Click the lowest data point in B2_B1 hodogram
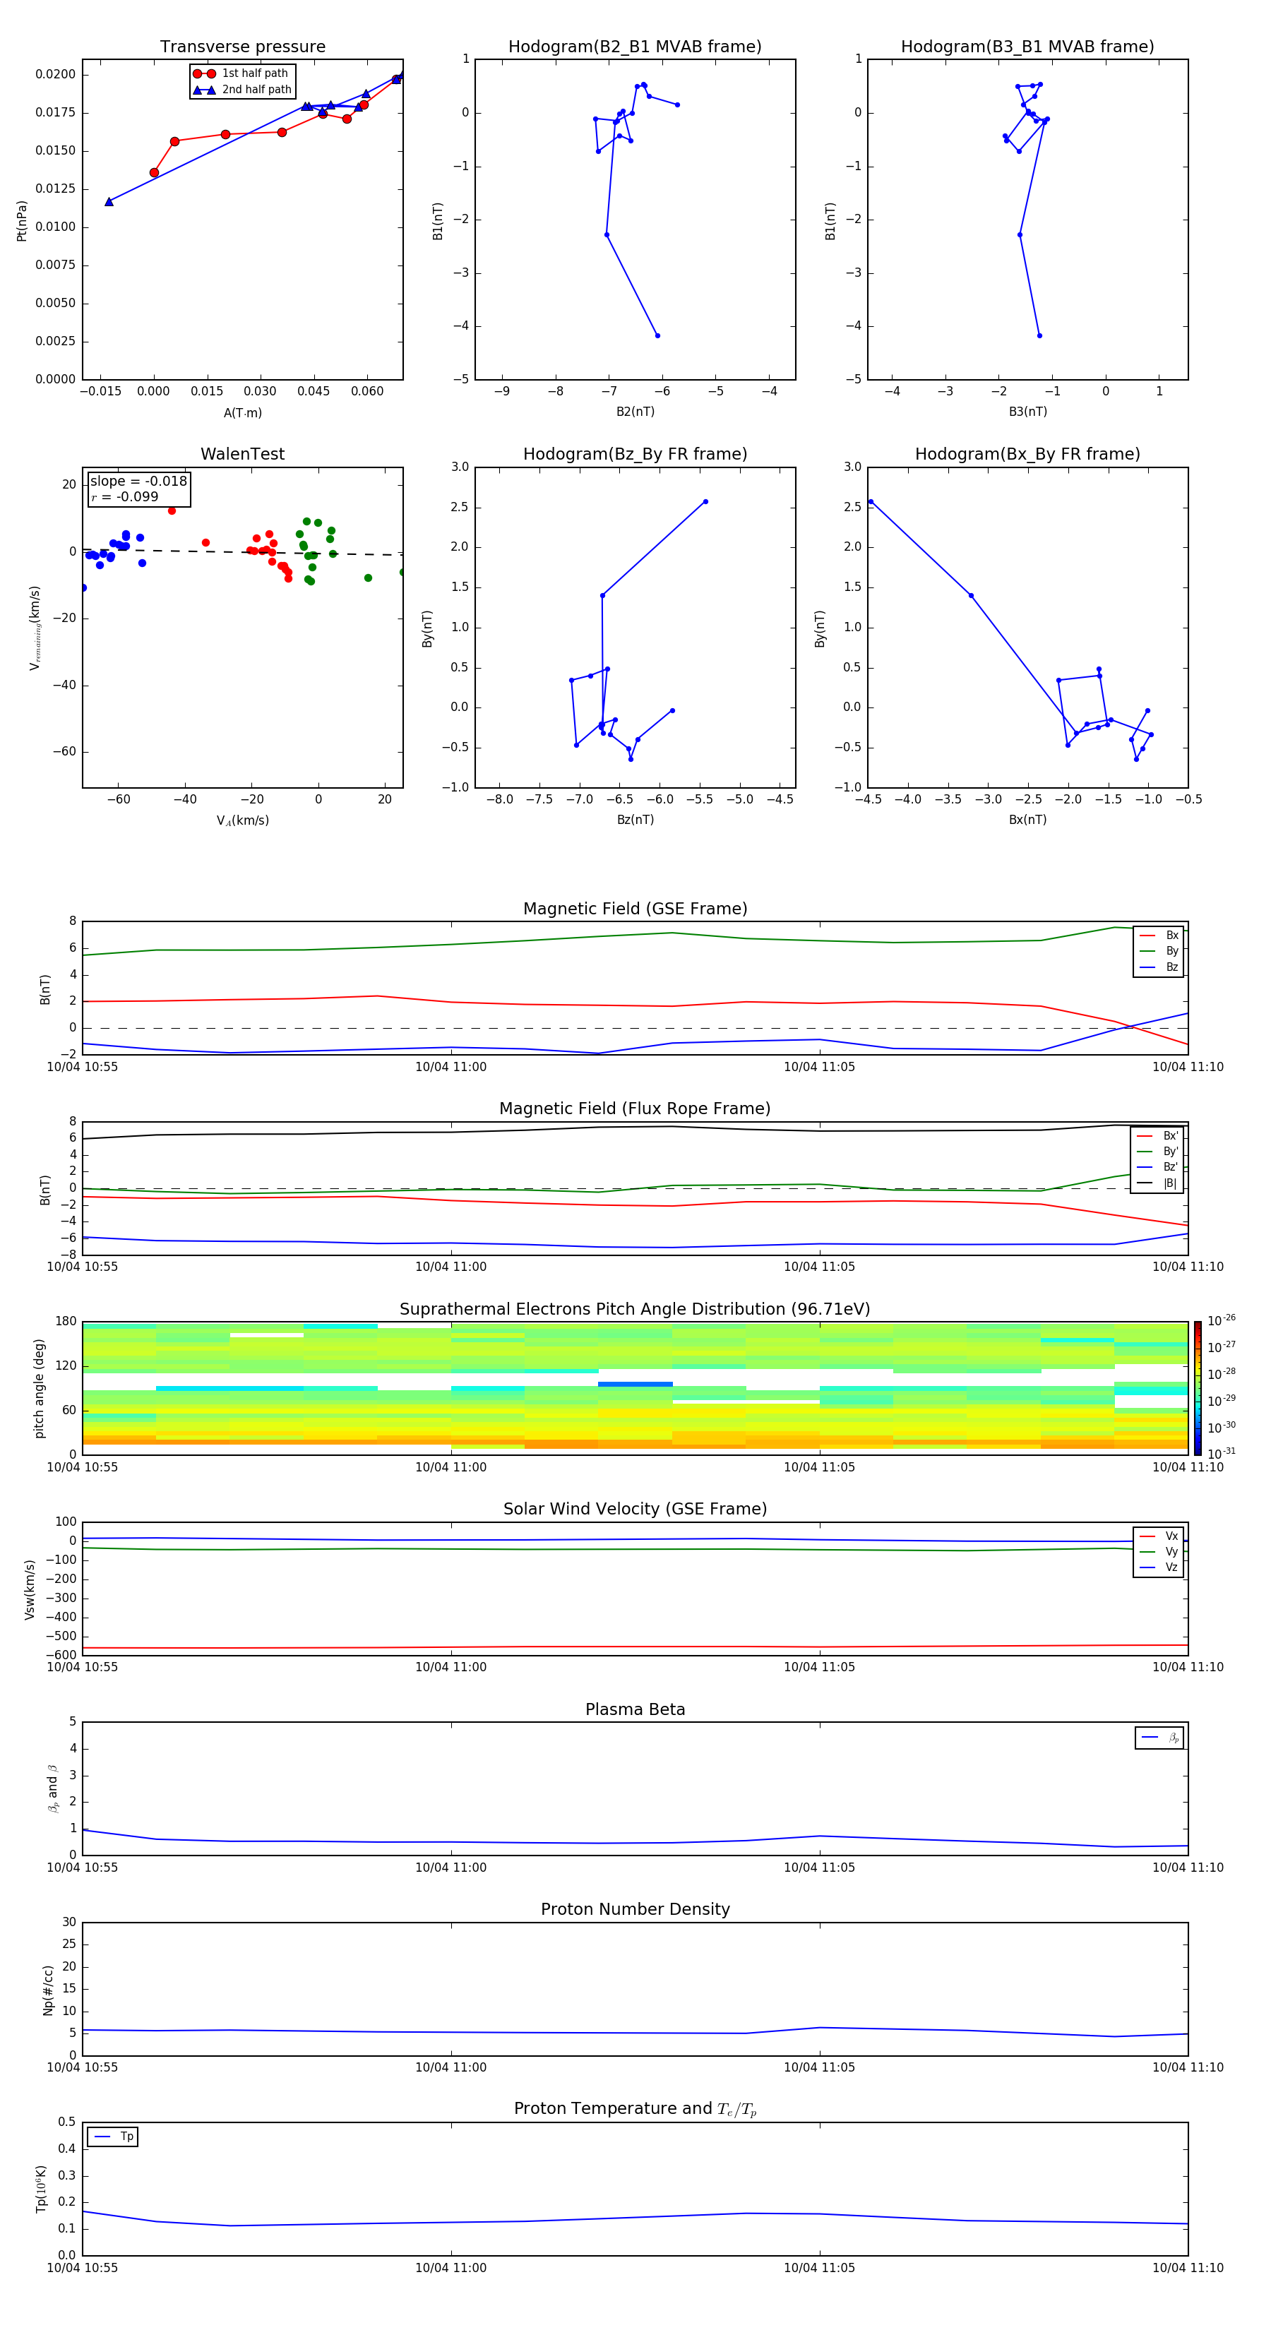This screenshot has width=1271, height=2330. point(657,335)
